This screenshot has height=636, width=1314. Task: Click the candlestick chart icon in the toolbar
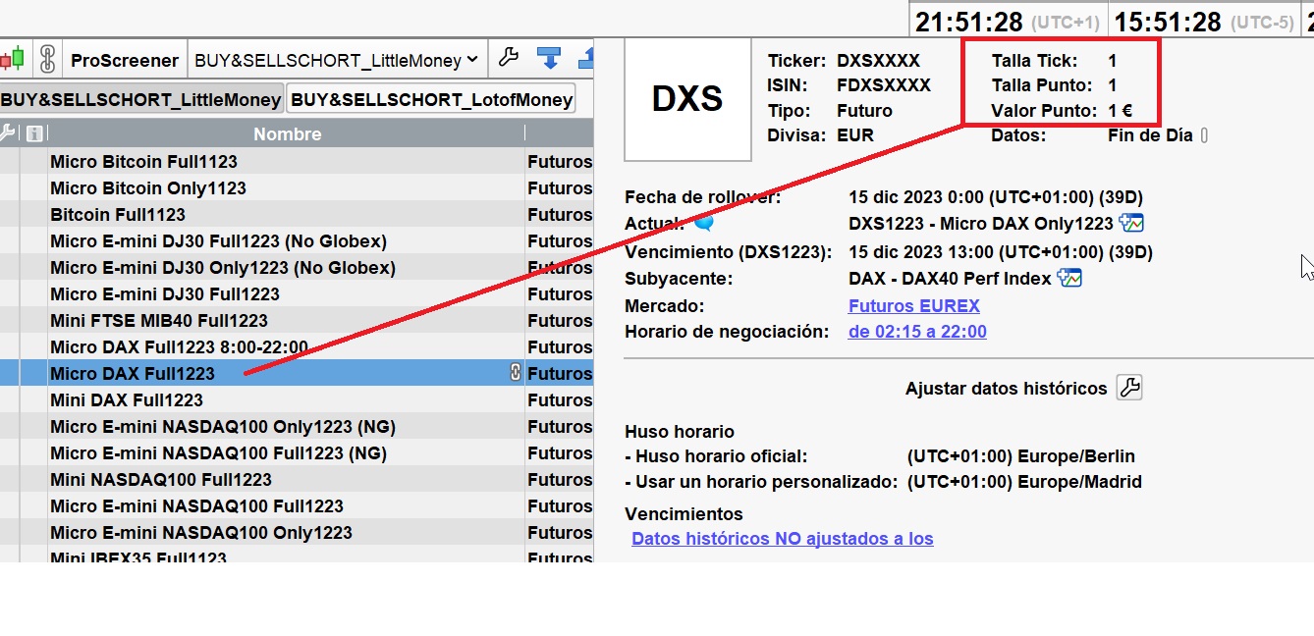coord(12,60)
